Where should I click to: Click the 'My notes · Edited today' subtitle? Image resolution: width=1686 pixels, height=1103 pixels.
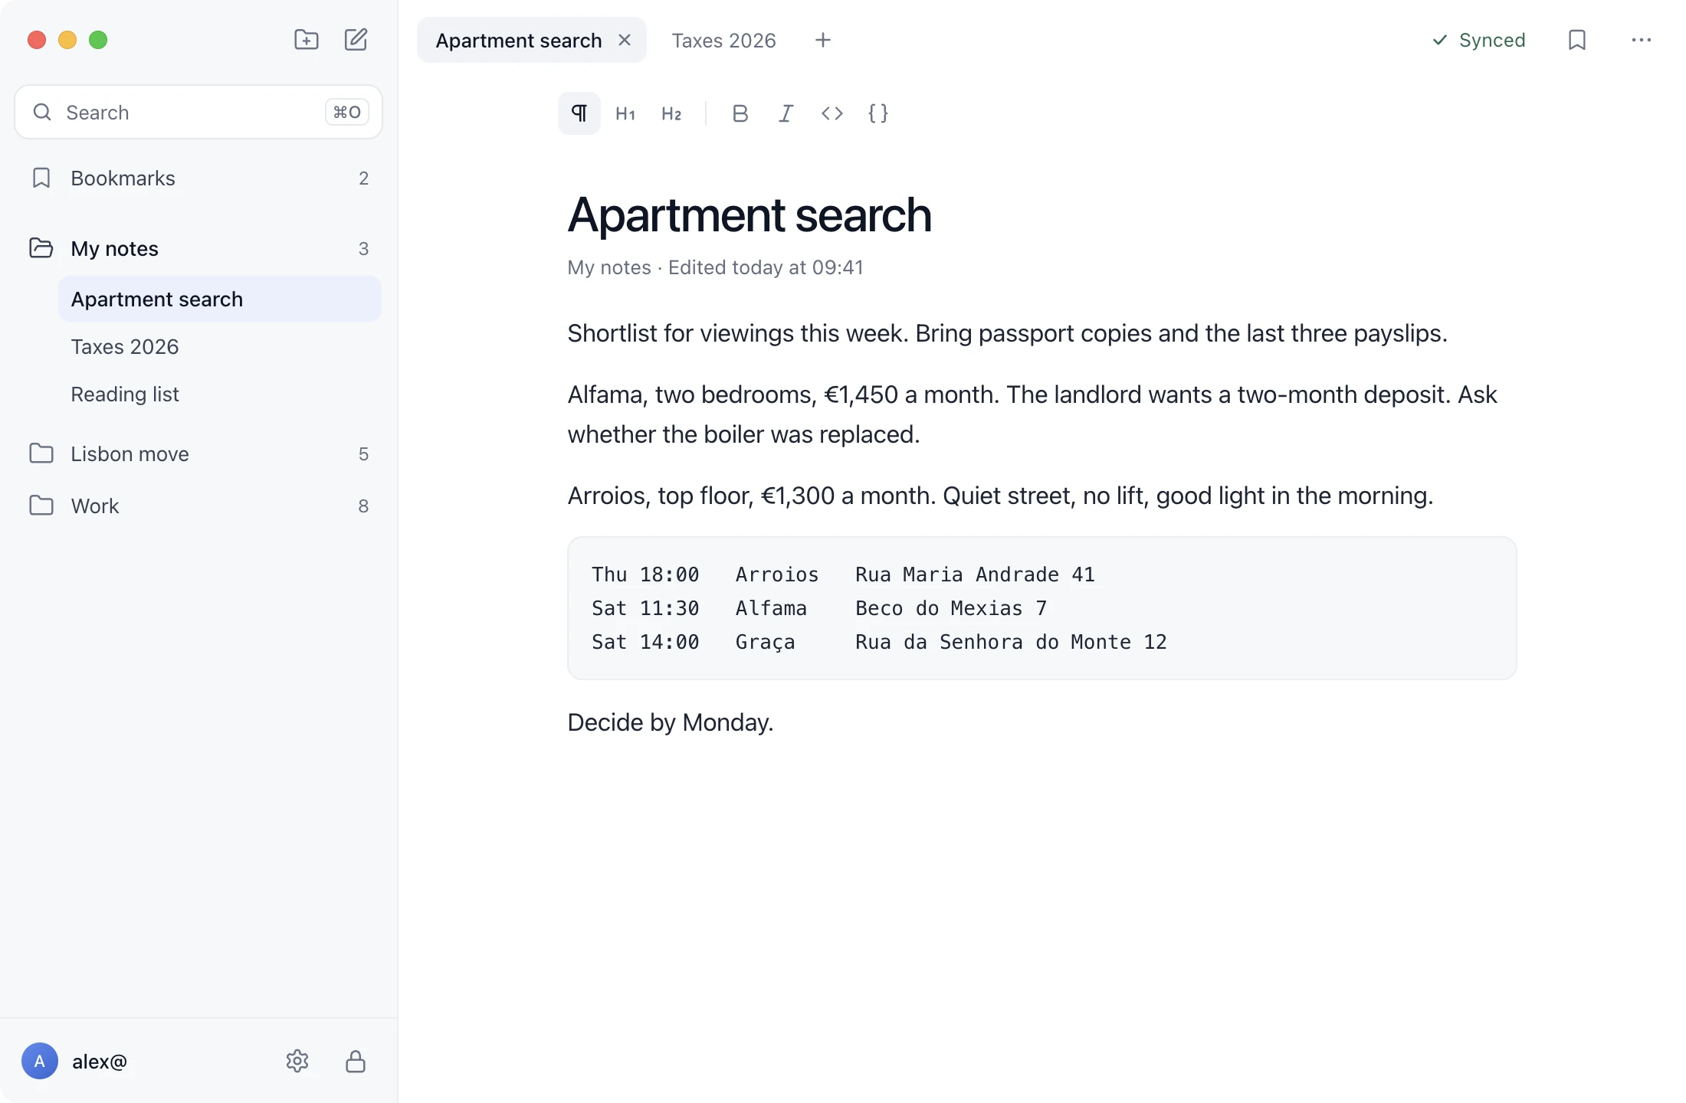(716, 267)
